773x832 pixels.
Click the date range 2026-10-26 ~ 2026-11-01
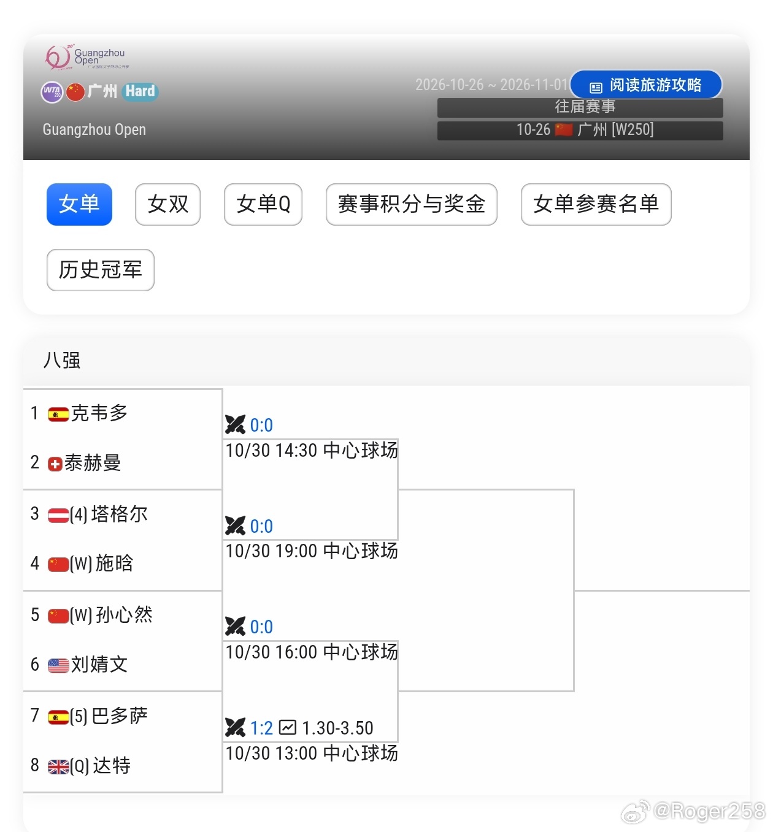coord(491,85)
